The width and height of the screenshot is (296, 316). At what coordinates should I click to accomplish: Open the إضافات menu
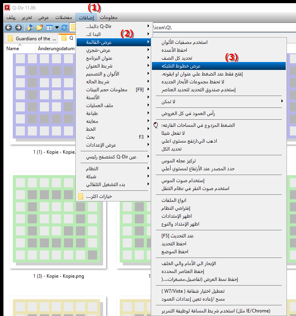click(x=86, y=17)
